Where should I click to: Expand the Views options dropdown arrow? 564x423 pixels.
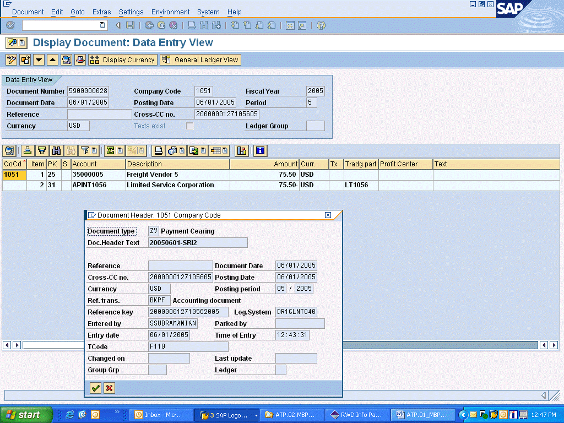coord(182,151)
